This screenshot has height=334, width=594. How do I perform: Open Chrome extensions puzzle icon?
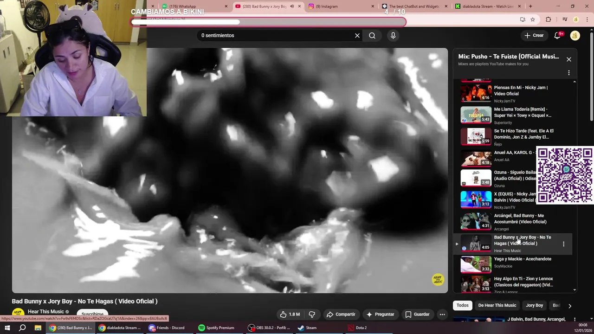549,19
